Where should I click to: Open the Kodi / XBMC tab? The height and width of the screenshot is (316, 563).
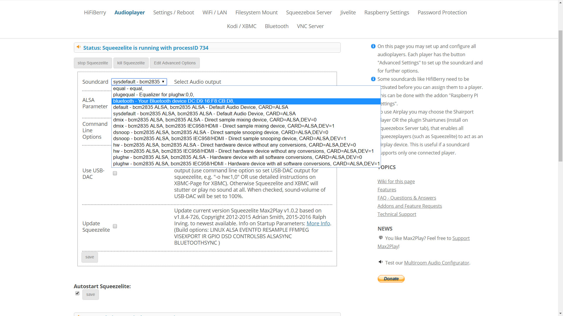pyautogui.click(x=242, y=26)
